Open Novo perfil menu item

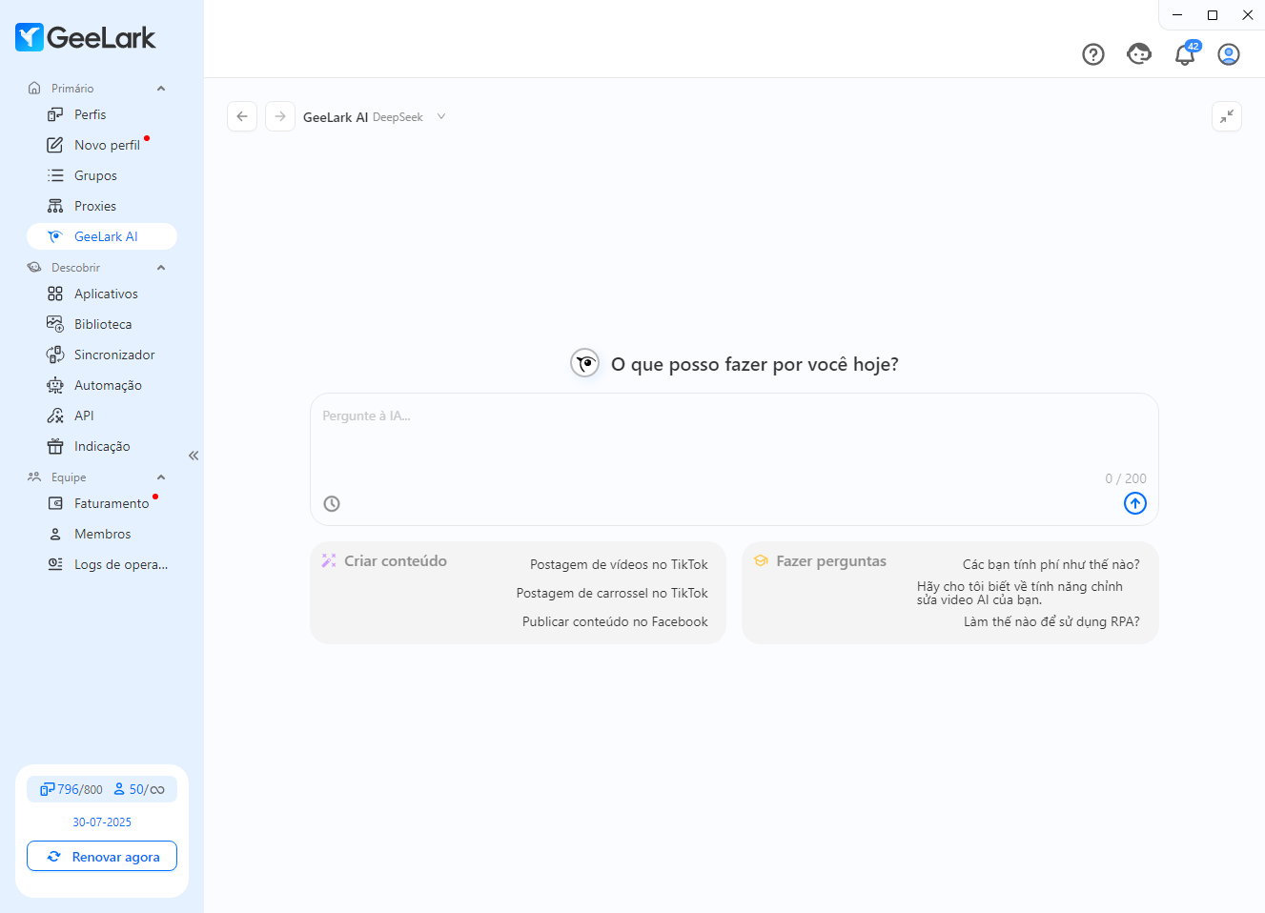point(102,145)
